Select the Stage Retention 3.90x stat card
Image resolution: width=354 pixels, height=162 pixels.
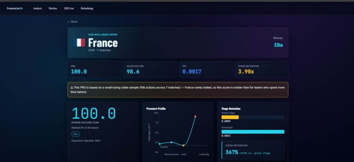tap(261, 70)
